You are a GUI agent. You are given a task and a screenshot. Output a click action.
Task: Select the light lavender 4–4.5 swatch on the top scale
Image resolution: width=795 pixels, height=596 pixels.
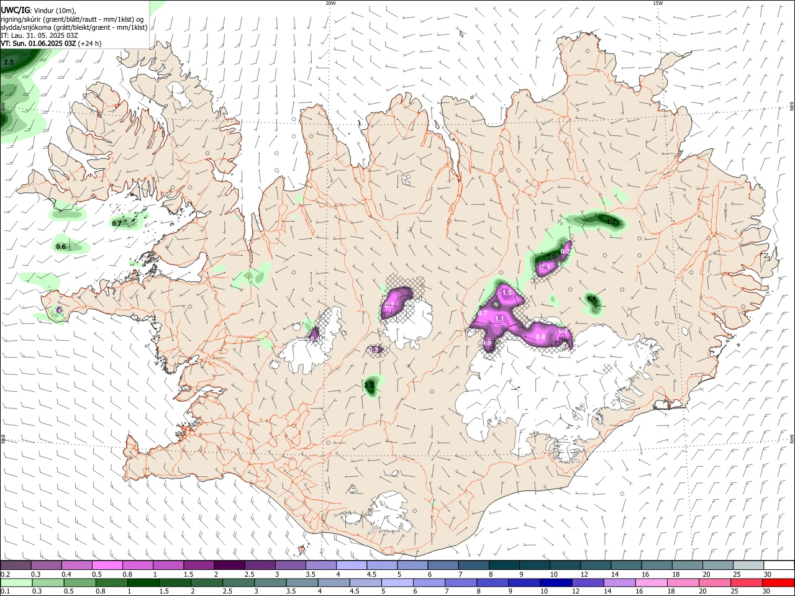pyautogui.click(x=351, y=566)
